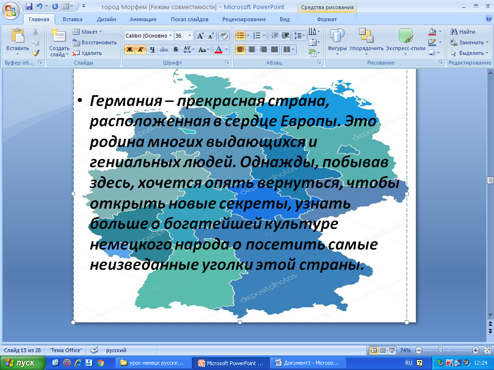Viewport: 494px width, 370px height.
Task: Toggle bold formatting (Ж)
Action: point(129,49)
